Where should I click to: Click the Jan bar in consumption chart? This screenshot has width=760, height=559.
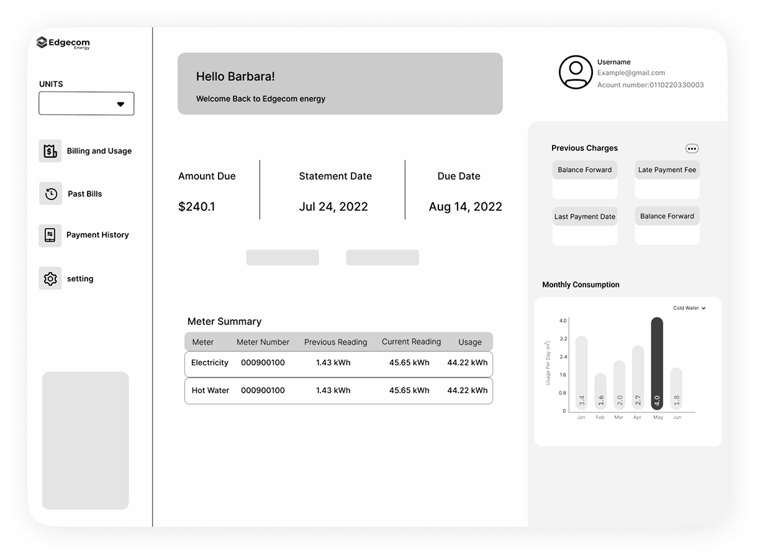pyautogui.click(x=581, y=372)
